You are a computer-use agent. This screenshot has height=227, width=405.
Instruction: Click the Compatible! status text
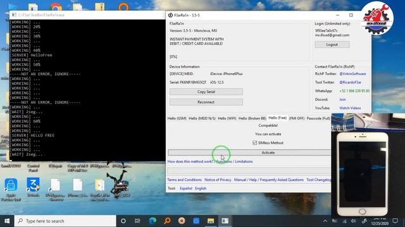(x=268, y=125)
